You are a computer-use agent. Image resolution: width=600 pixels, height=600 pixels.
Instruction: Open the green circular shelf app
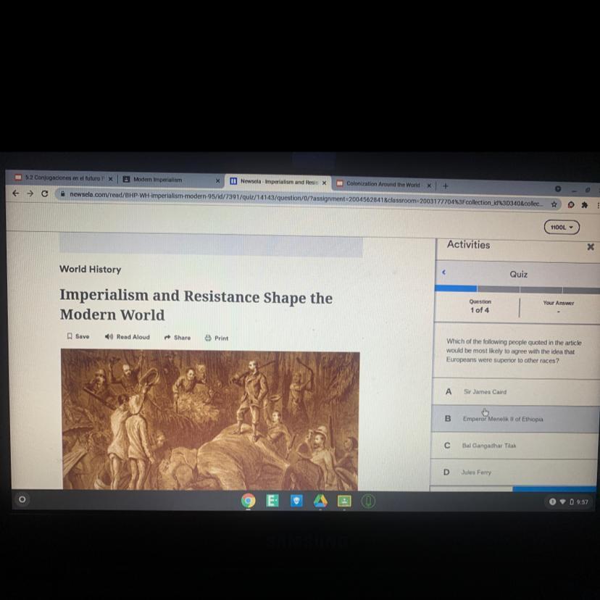369,501
